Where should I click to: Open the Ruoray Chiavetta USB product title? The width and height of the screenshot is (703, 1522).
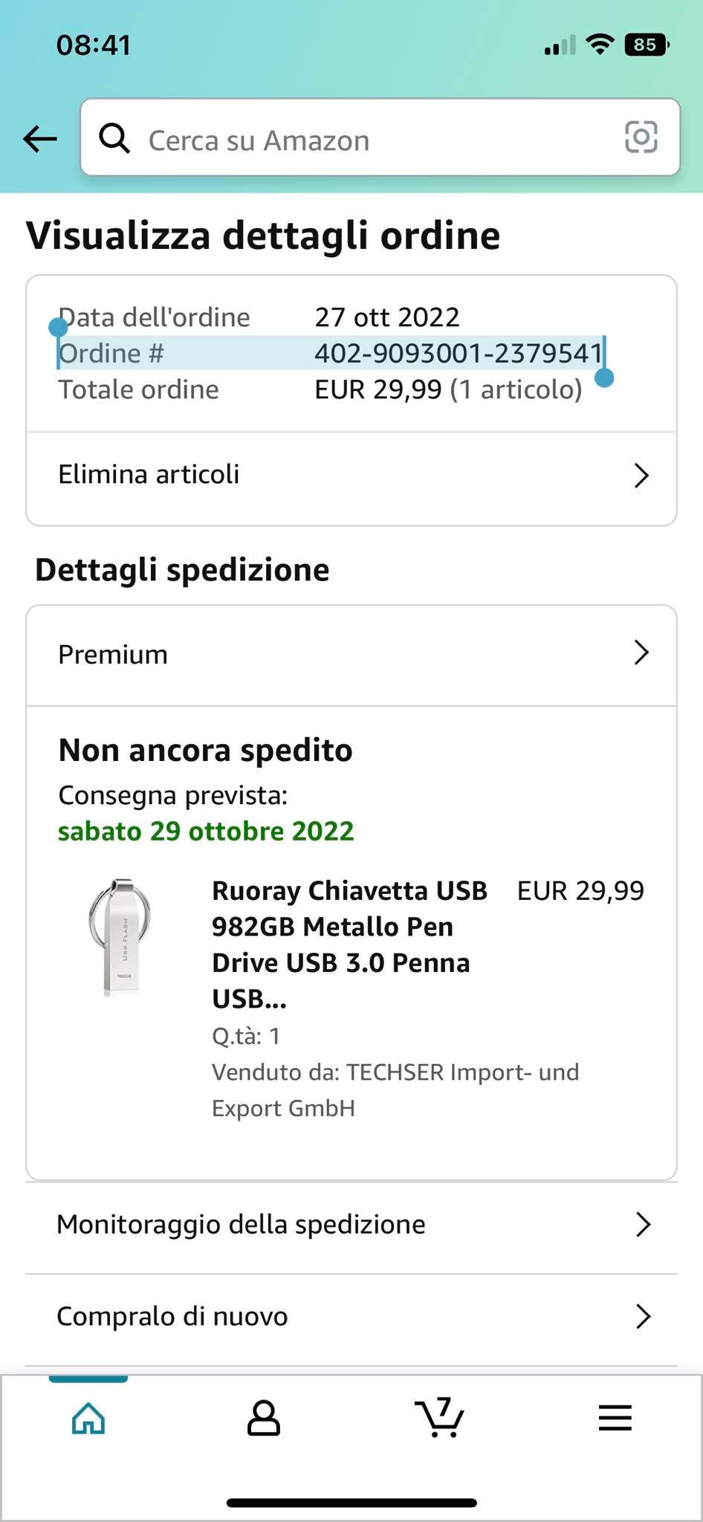point(351,945)
